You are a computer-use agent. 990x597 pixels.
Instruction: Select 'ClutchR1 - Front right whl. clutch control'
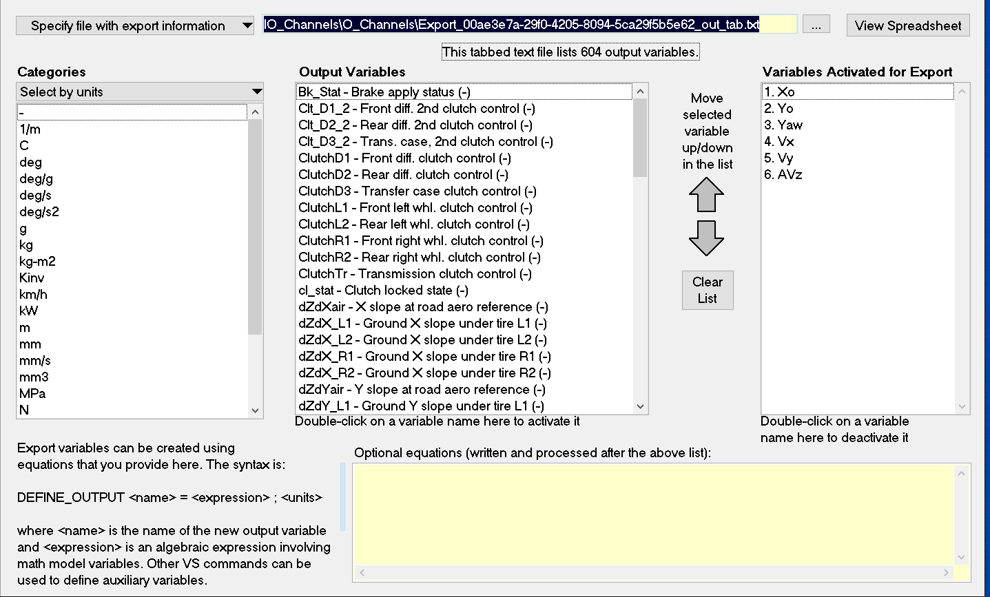point(464,240)
